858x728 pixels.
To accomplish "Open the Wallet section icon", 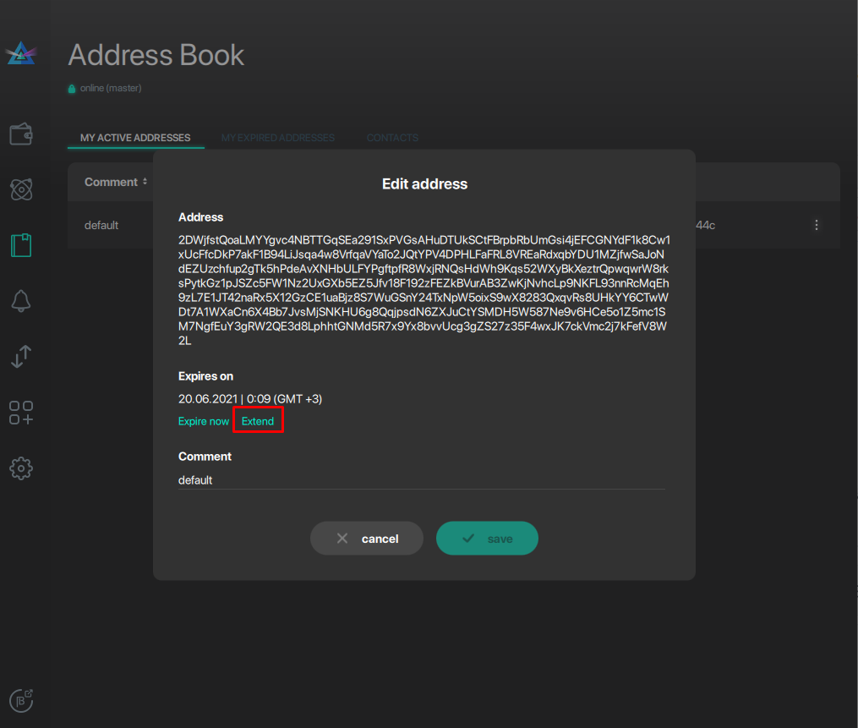I will (x=20, y=134).
